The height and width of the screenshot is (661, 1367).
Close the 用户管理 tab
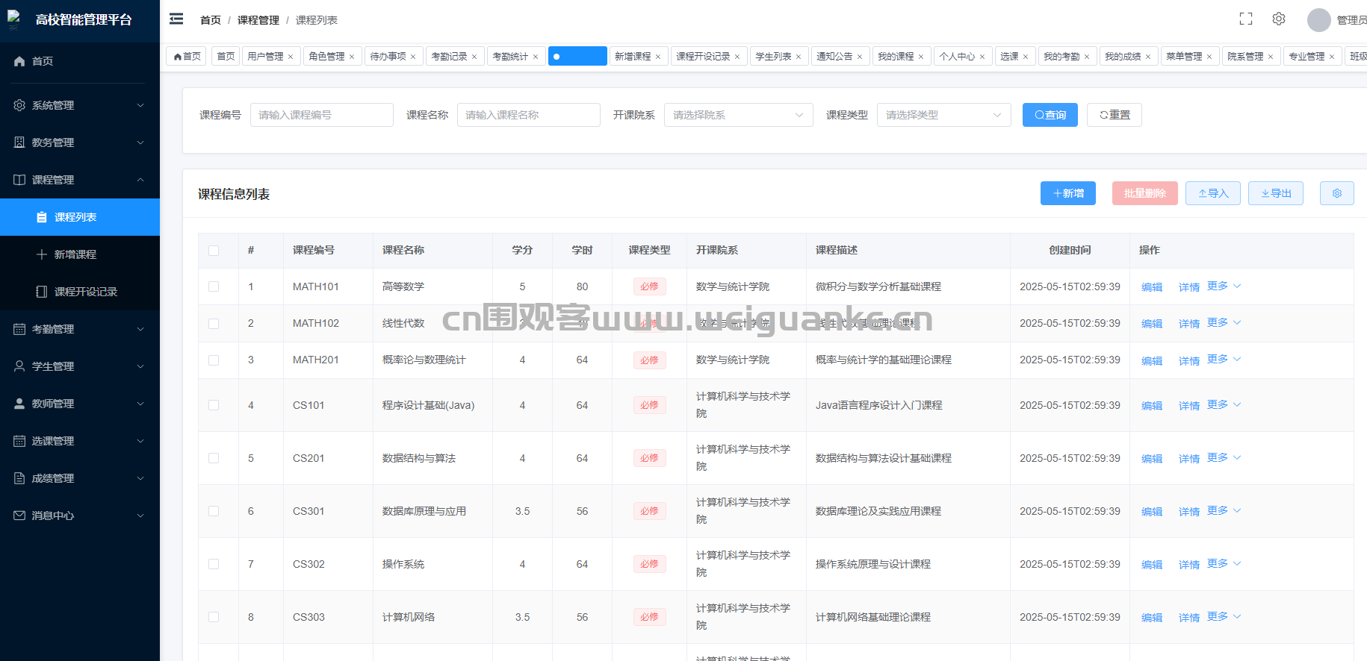tap(291, 57)
